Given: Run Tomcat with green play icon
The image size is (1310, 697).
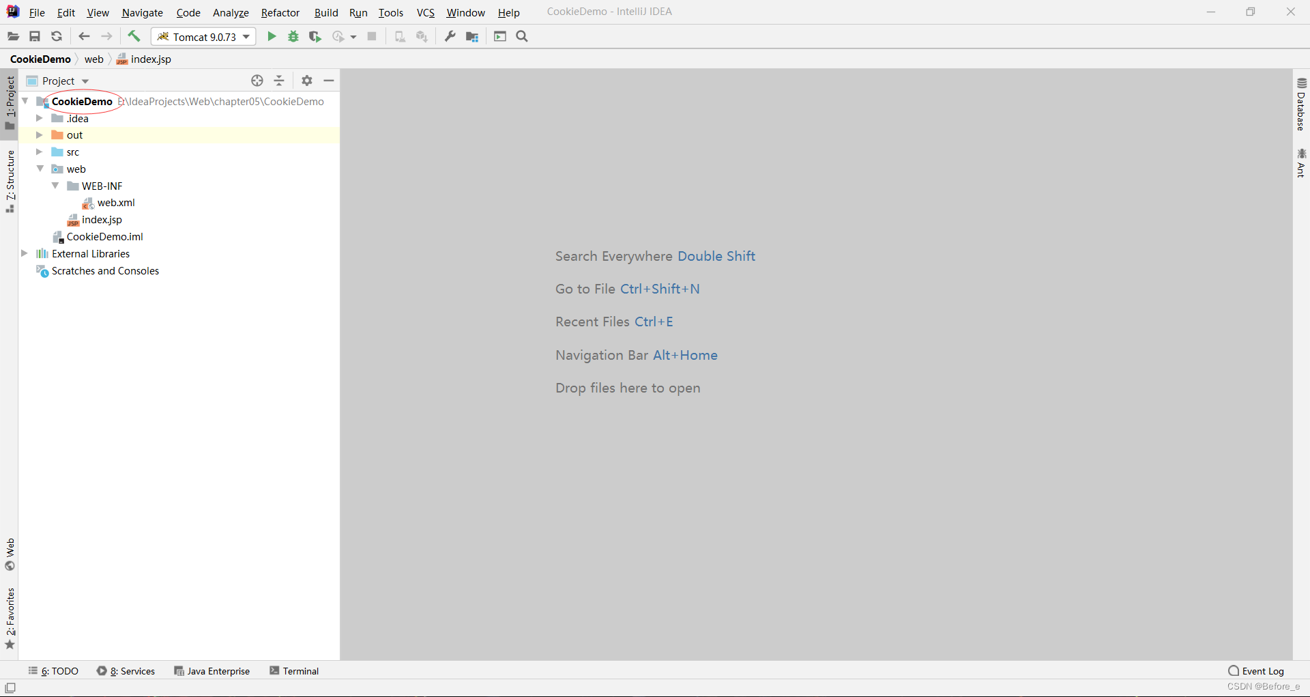Looking at the screenshot, I should (x=272, y=37).
